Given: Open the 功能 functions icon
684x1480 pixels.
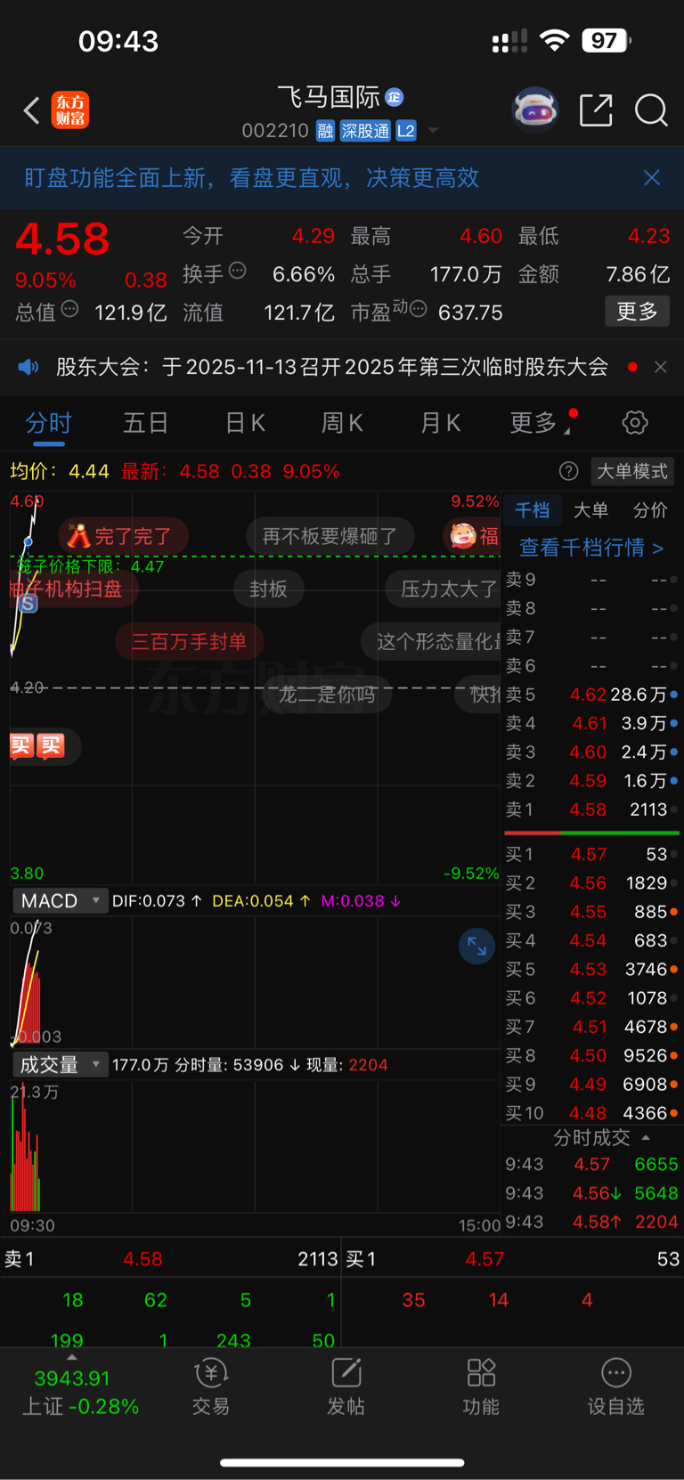Looking at the screenshot, I should coord(481,1386).
